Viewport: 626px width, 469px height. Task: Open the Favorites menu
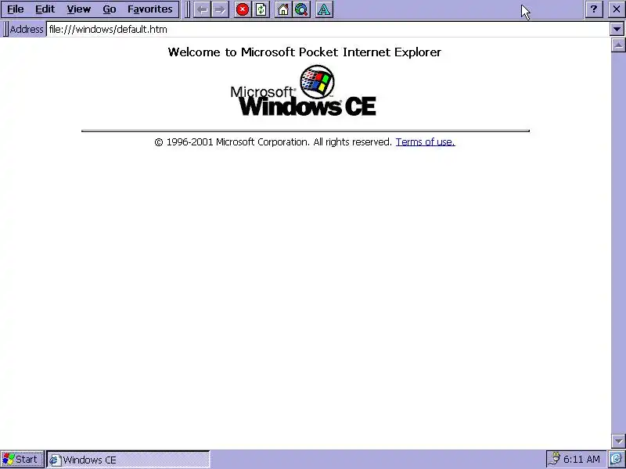(149, 9)
